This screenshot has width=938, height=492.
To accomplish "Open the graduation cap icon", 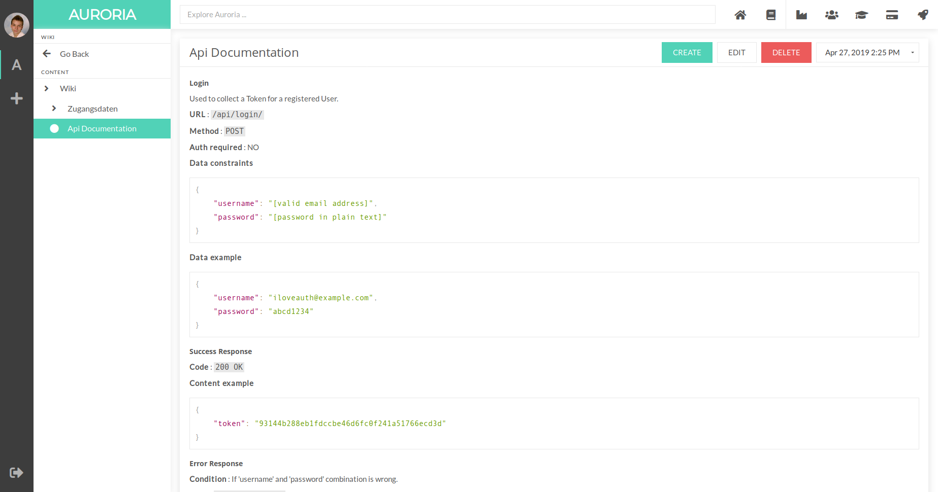I will [861, 15].
